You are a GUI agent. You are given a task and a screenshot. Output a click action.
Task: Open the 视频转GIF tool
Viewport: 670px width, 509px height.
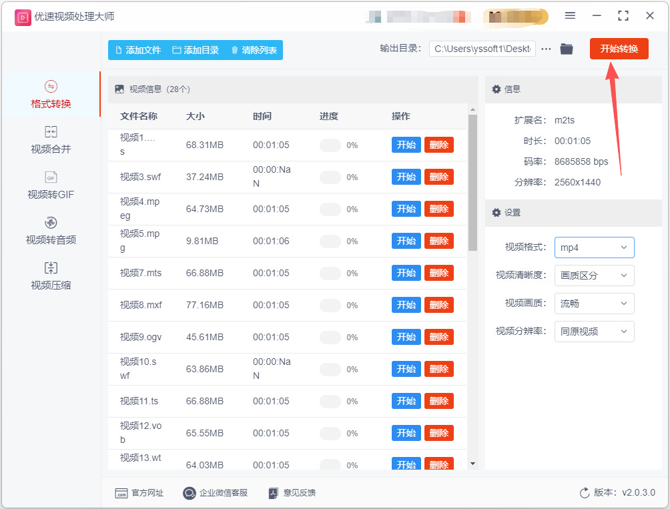pyautogui.click(x=51, y=185)
